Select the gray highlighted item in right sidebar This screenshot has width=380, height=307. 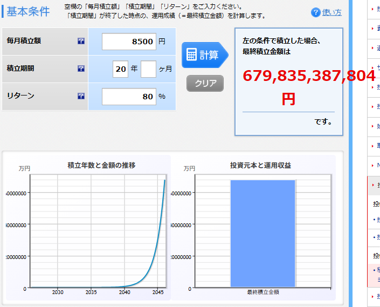374,185
